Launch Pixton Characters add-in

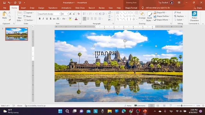pos(194,16)
